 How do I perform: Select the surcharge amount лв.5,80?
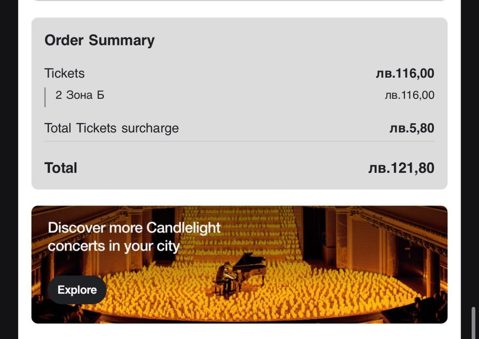click(411, 129)
